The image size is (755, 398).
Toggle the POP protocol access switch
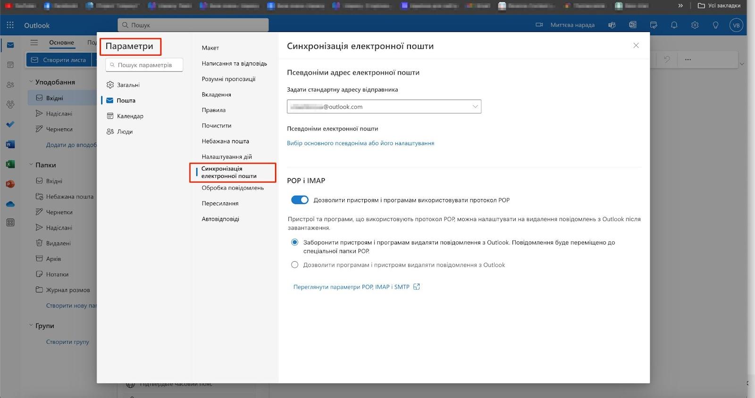(x=300, y=200)
